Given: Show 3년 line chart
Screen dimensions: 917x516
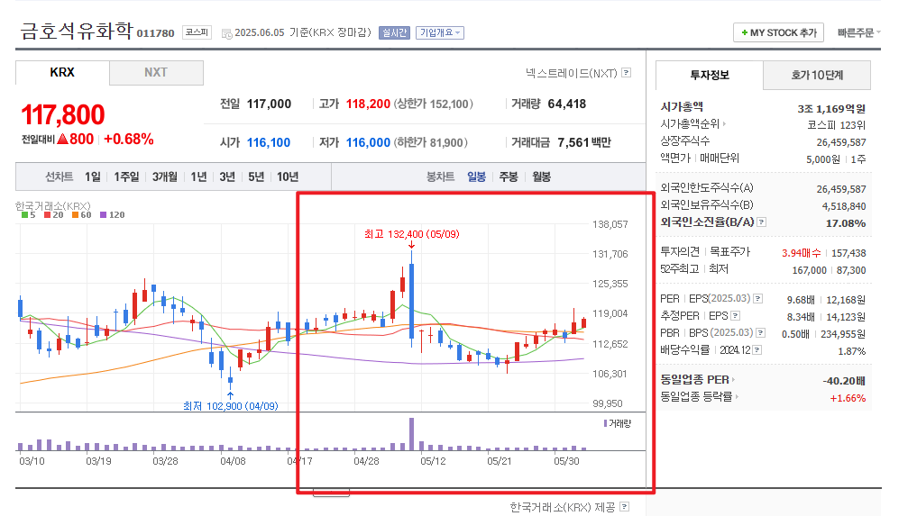Looking at the screenshot, I should coord(227,177).
